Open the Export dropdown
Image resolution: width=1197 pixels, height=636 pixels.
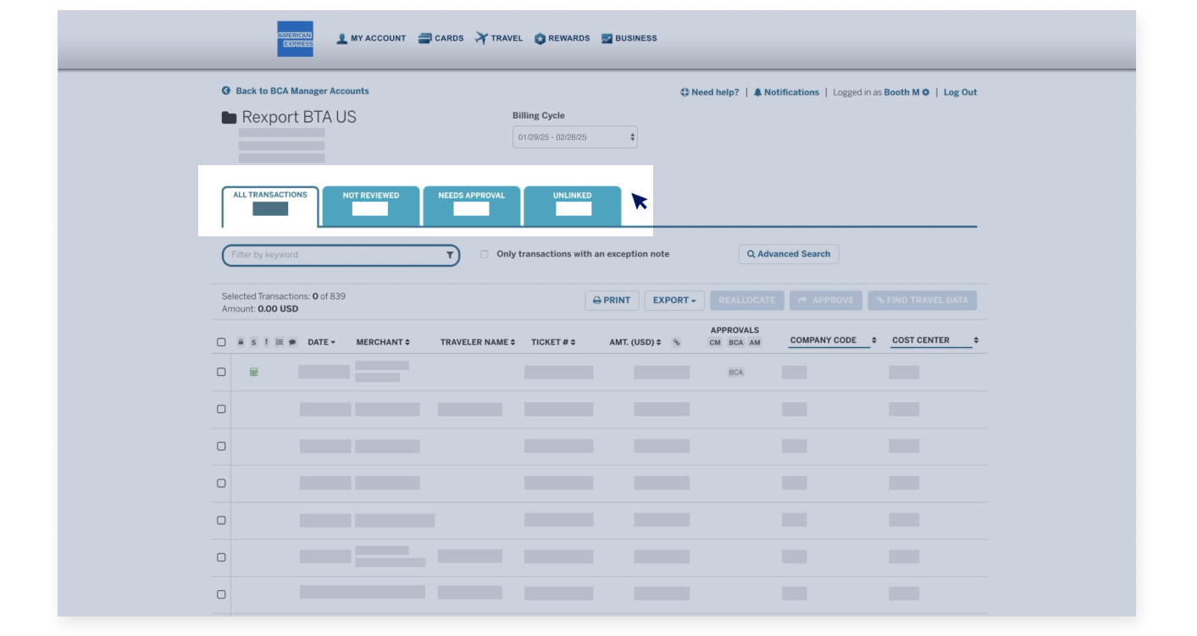point(674,300)
